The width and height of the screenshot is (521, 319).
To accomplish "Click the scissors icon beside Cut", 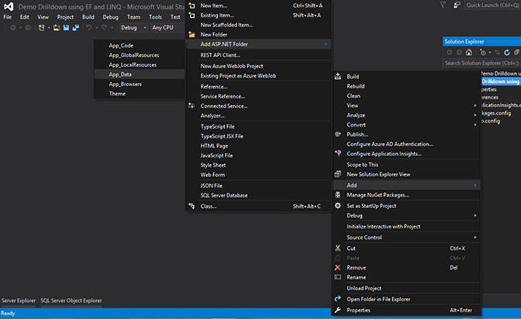I will click(338, 248).
